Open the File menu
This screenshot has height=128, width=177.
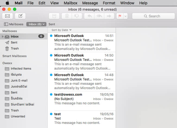pyautogui.click(x=30, y=3)
